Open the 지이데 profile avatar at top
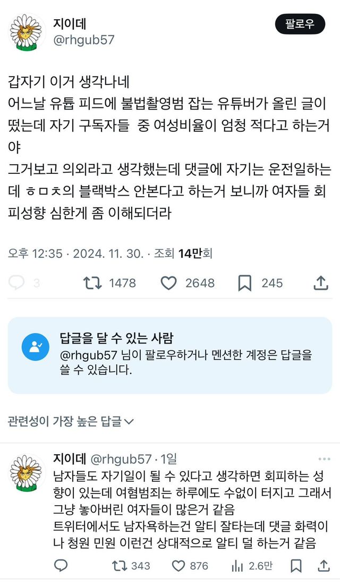The width and height of the screenshot is (340, 586). click(x=27, y=33)
